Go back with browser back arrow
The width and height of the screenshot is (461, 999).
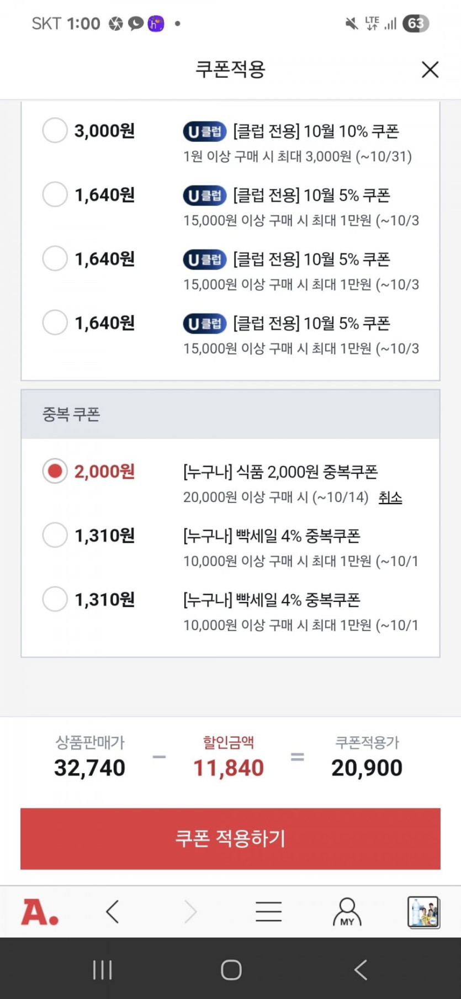click(113, 912)
